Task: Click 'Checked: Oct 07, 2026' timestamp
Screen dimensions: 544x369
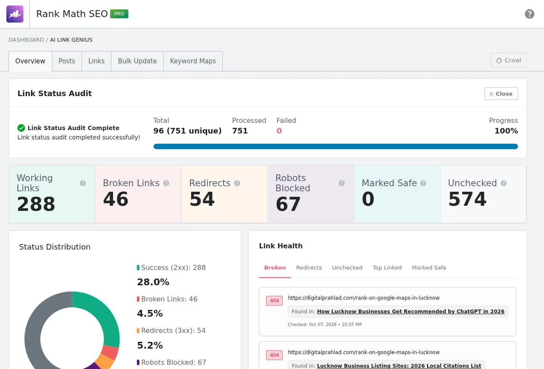Action: coord(325,325)
